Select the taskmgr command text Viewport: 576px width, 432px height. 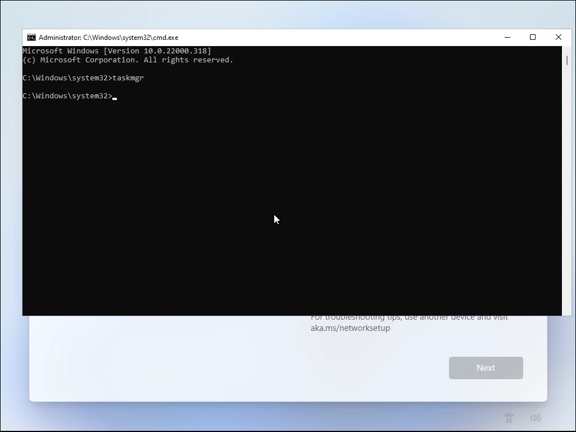point(128,78)
